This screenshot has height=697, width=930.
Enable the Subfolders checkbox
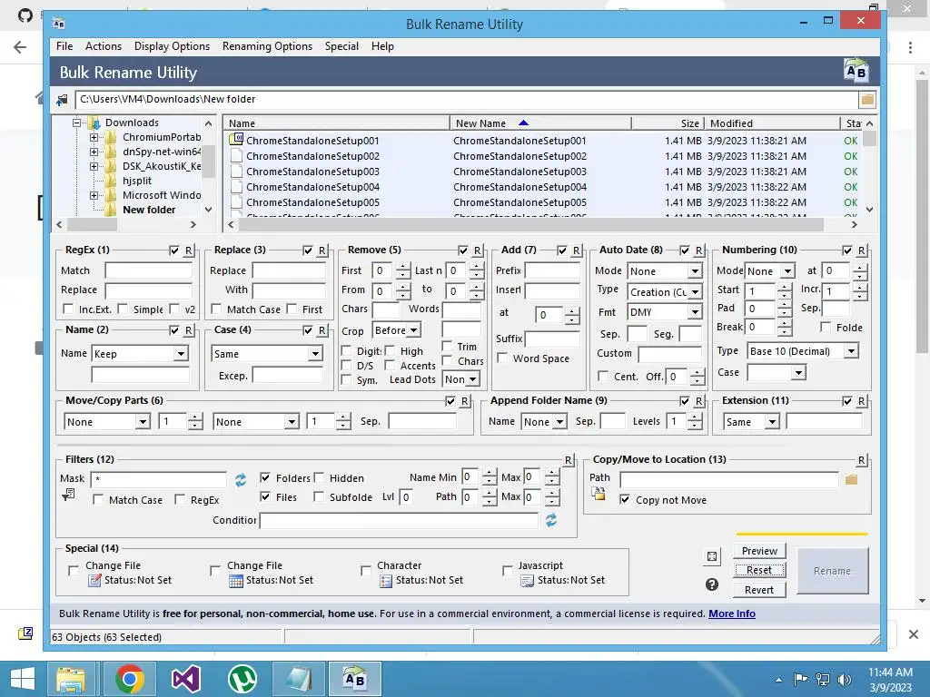tap(319, 496)
